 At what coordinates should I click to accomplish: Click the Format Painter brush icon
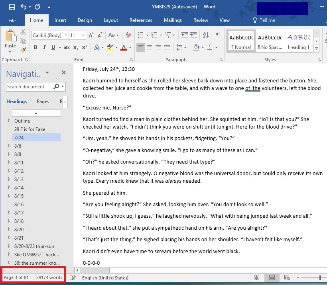[x=23, y=50]
